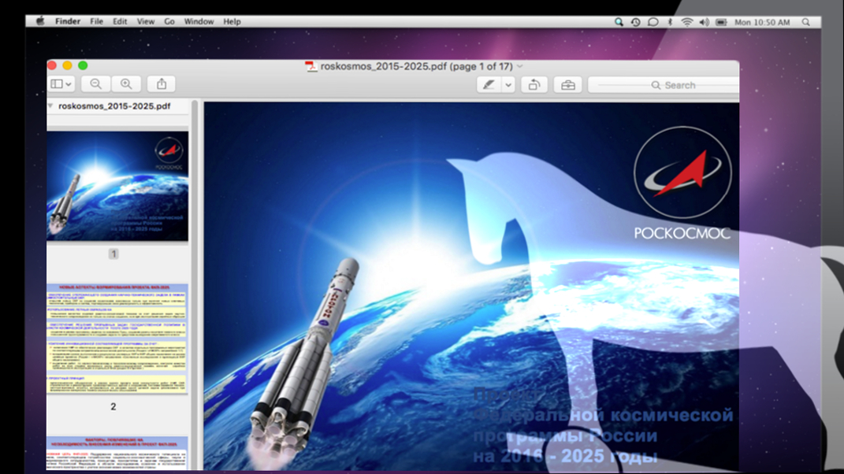Open the View menu
Screen dimensions: 844x474
145,21
